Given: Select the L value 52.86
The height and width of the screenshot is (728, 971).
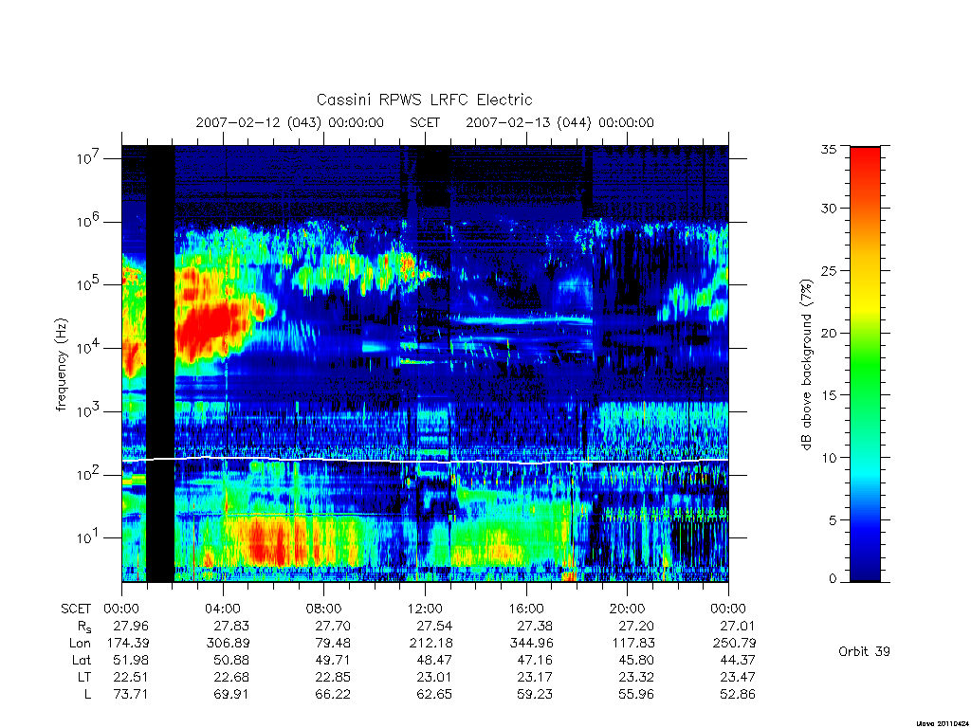Looking at the screenshot, I should coord(738,694).
